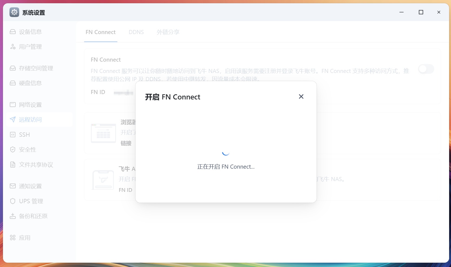Select the 用户管理 user management icon

13,46
